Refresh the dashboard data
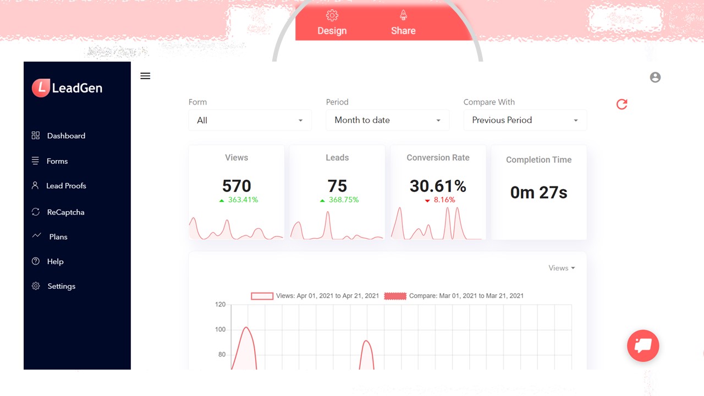The image size is (704, 396). (621, 104)
